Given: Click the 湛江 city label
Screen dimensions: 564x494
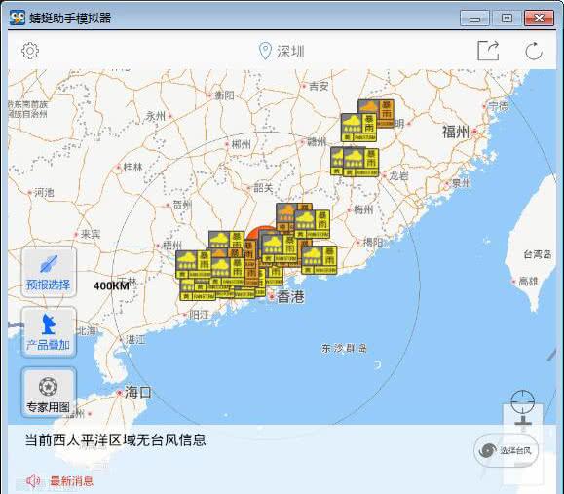Looking at the screenshot, I should point(135,339).
